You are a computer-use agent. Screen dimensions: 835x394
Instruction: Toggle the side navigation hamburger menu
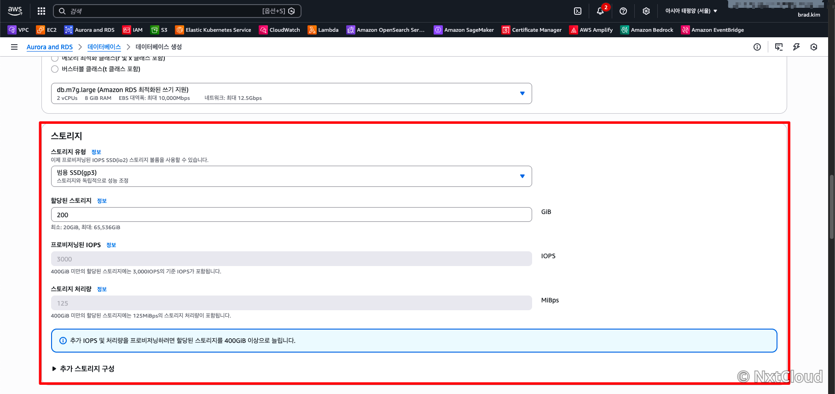point(14,47)
